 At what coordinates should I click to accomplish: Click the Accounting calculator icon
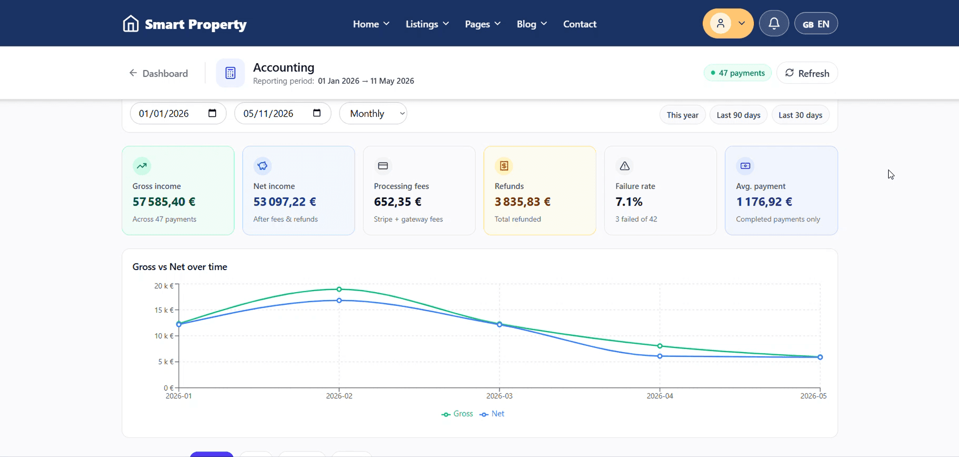[x=230, y=73]
